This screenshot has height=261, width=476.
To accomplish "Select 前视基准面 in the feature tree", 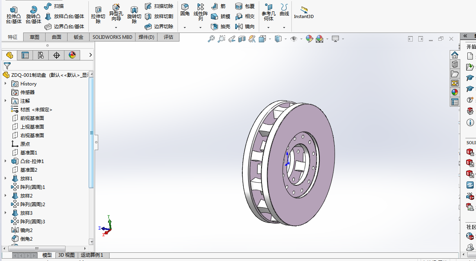I will pyautogui.click(x=32, y=118).
